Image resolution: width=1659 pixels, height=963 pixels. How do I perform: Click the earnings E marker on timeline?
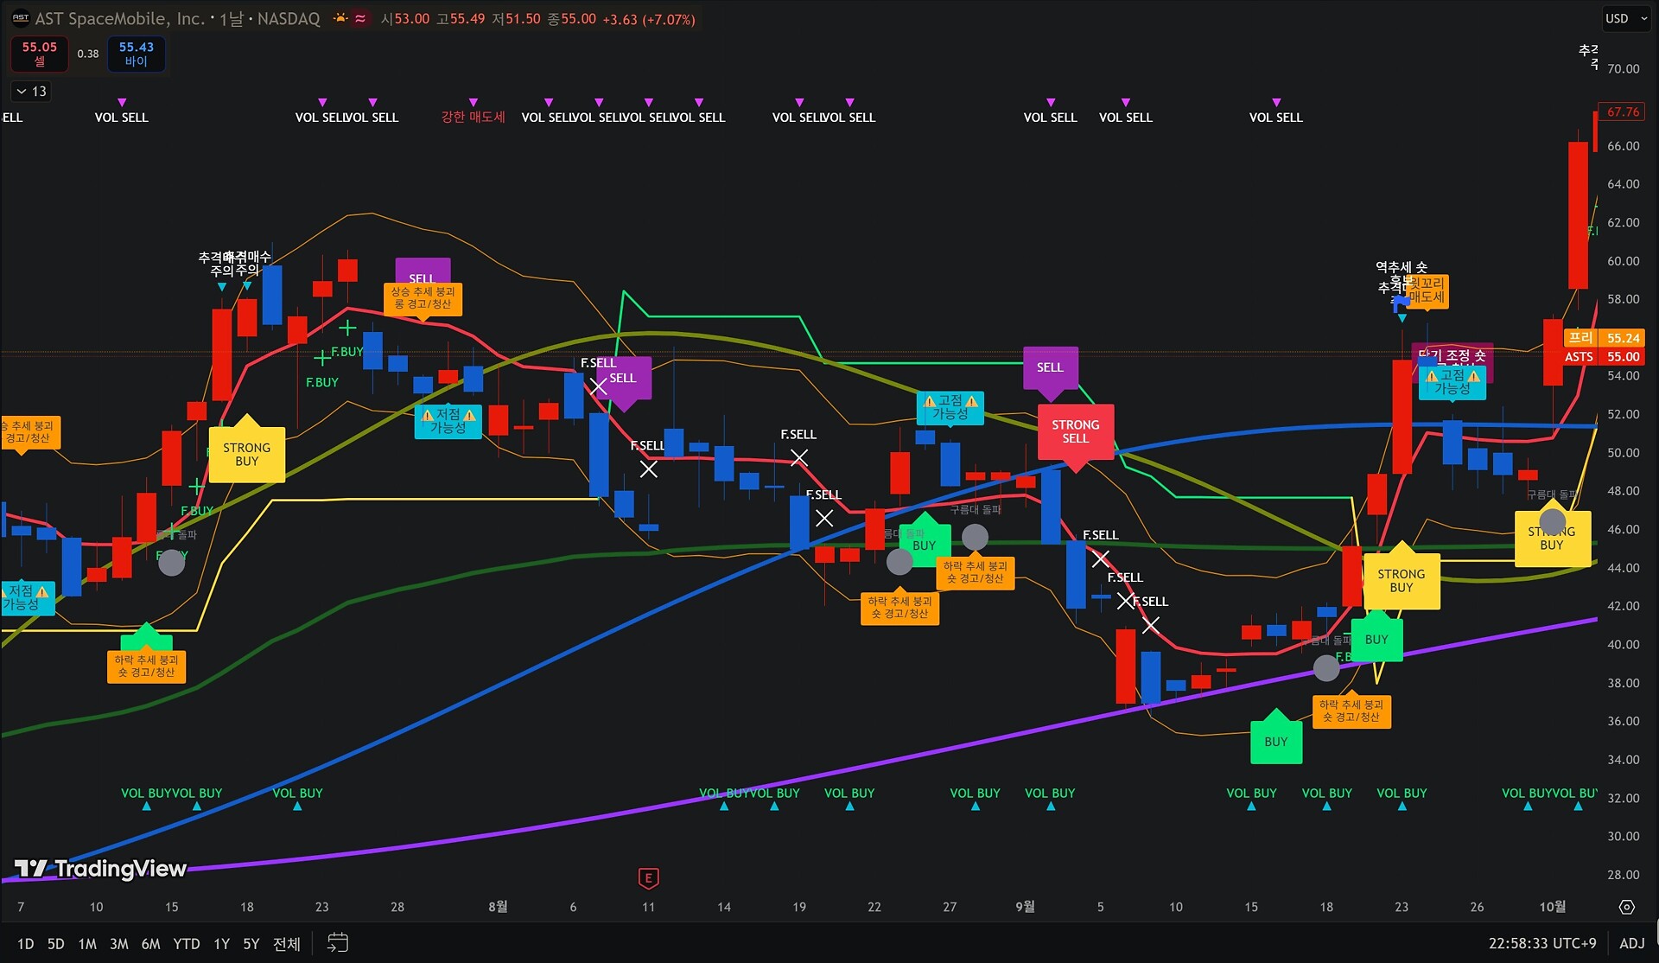(648, 878)
